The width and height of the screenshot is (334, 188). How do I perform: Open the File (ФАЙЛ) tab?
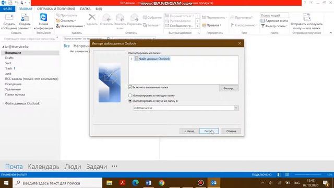click(x=8, y=9)
